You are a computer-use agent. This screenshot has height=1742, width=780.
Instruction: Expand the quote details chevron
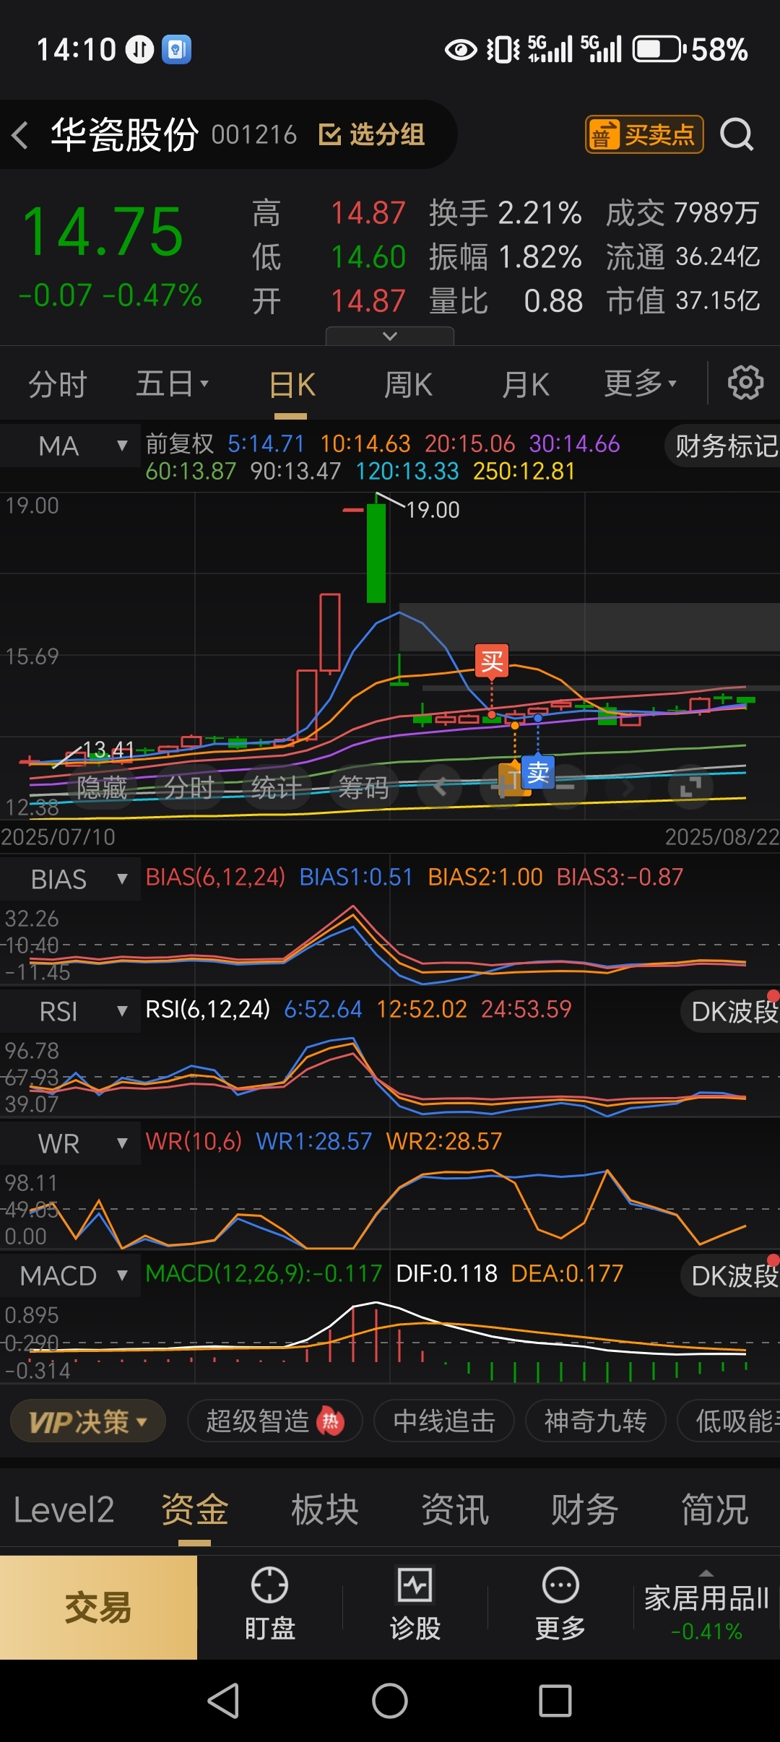390,336
